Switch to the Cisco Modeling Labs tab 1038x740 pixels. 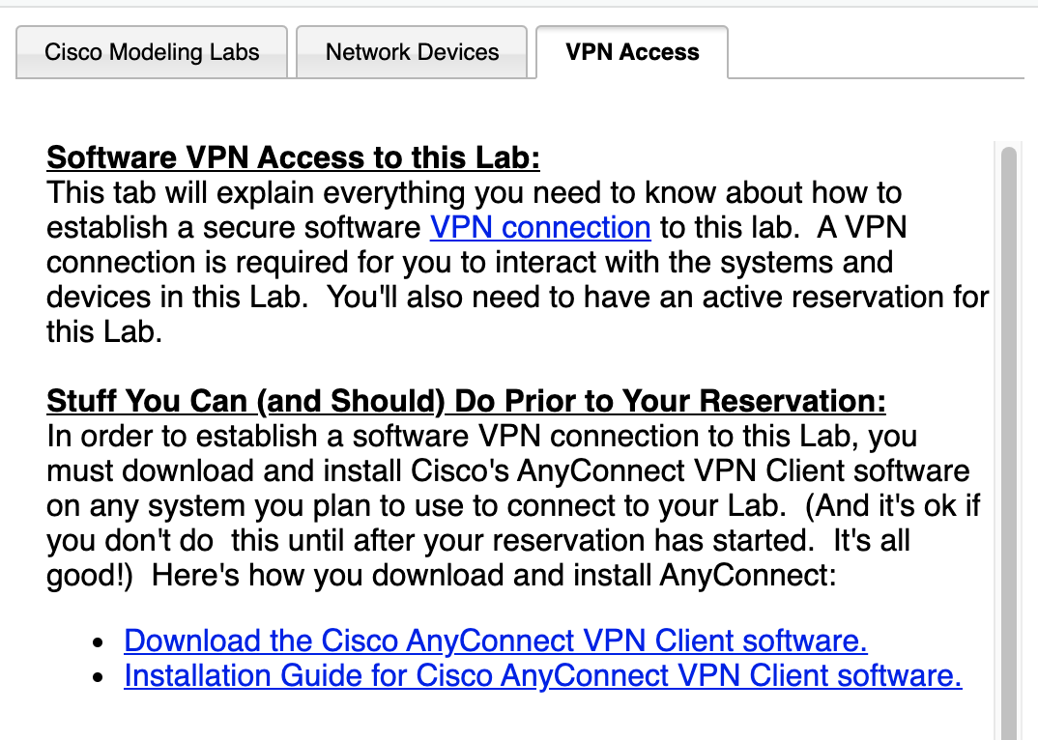152,52
